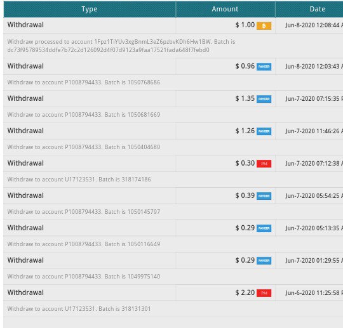Click the Payeer icon beside $ 1.26
This screenshot has width=343, height=328.
click(x=264, y=131)
